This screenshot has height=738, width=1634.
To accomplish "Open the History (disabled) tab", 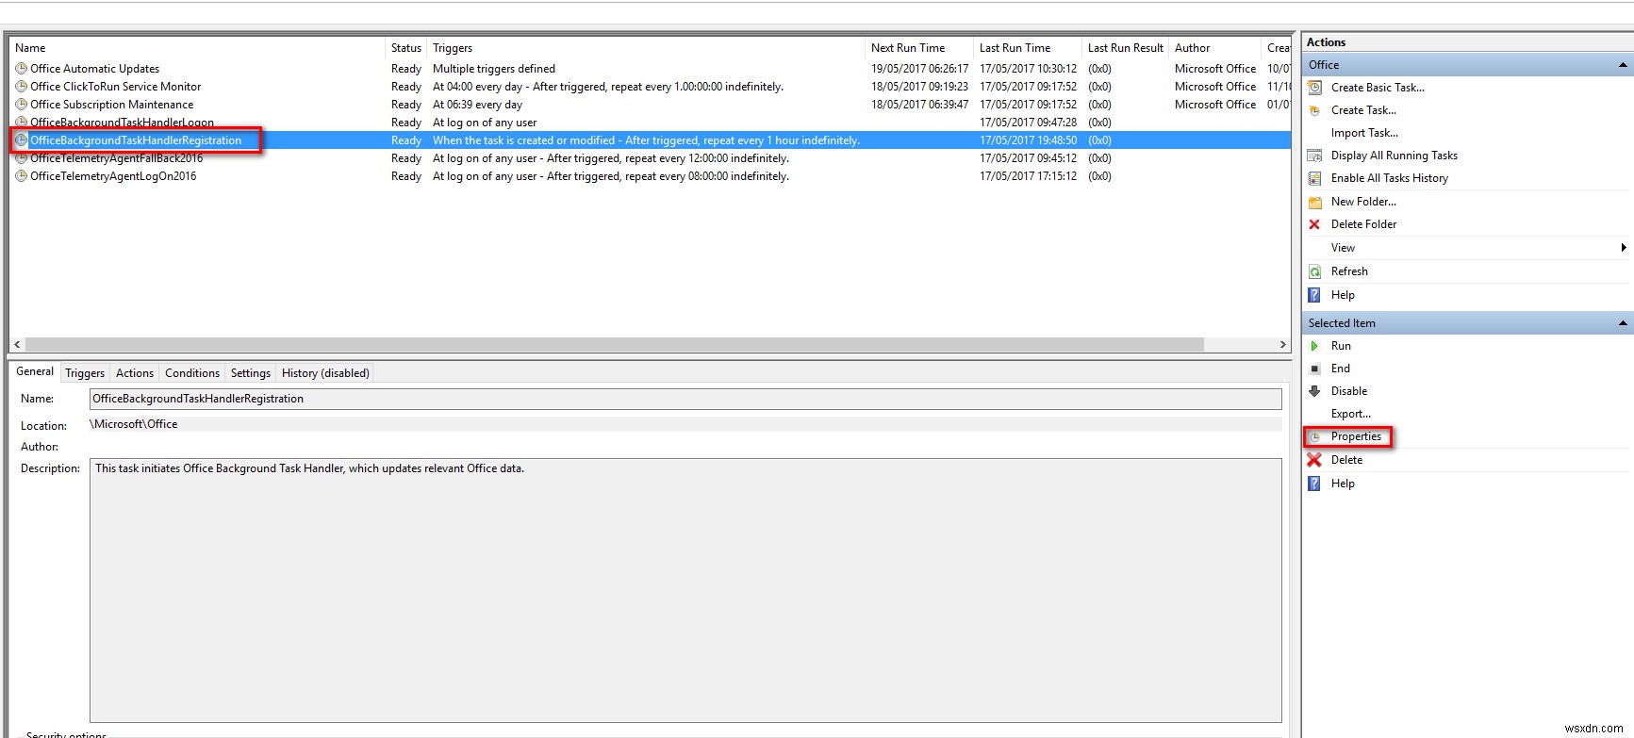I will click(x=325, y=373).
